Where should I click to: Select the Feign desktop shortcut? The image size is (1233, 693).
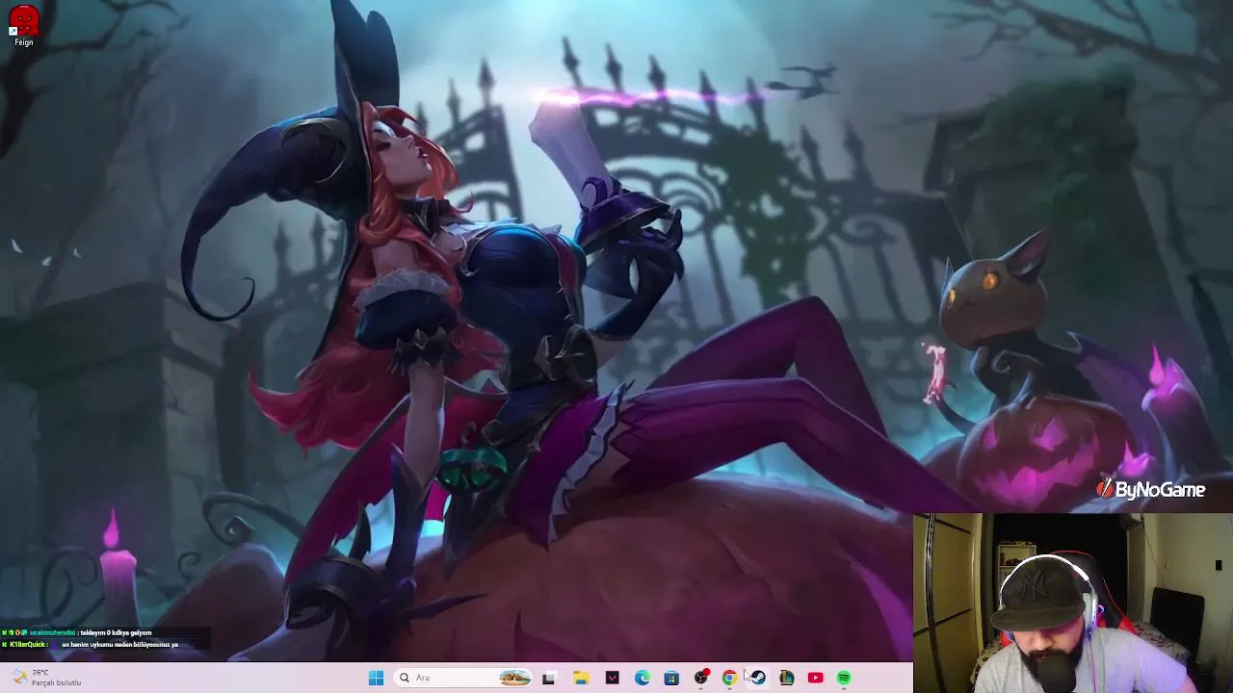click(x=24, y=26)
